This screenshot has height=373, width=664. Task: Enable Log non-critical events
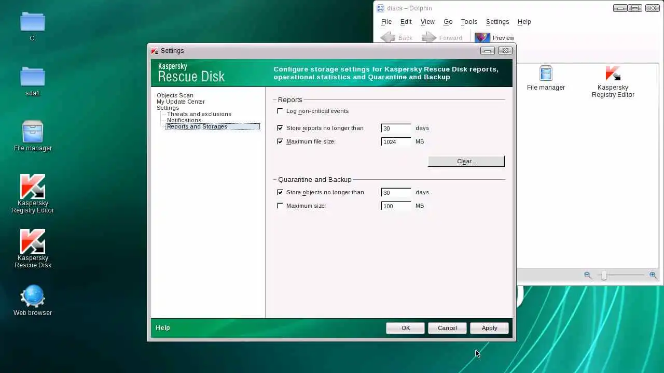(x=280, y=111)
